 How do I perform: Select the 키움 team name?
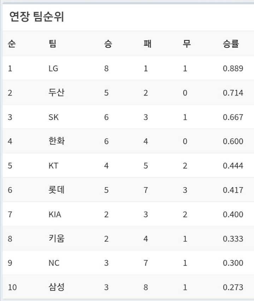click(57, 239)
